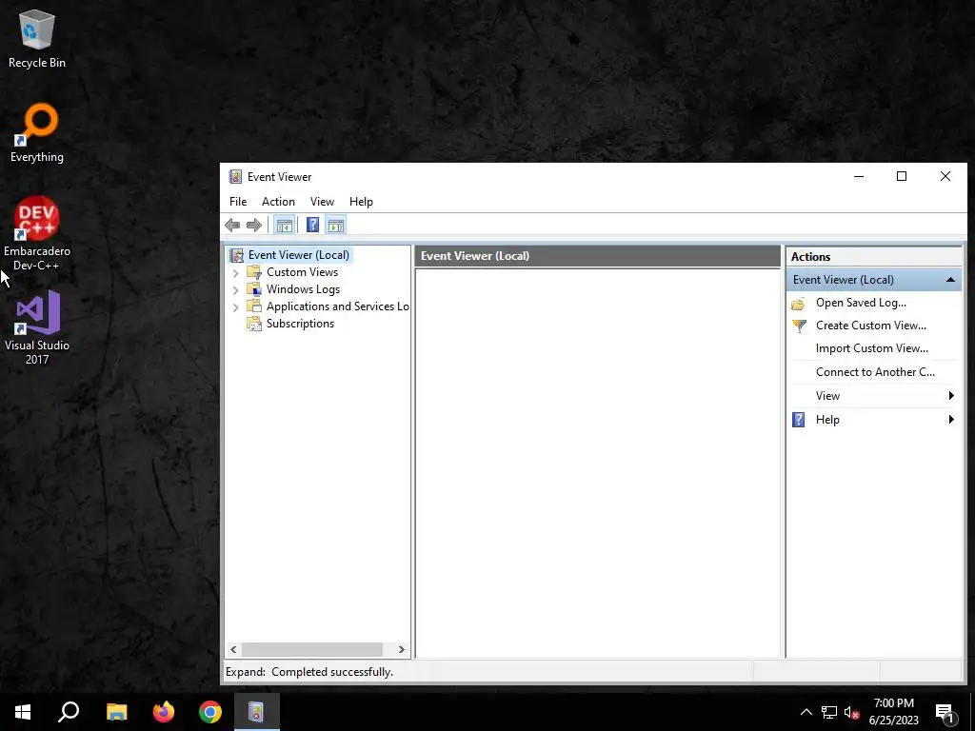This screenshot has width=975, height=731.
Task: Select Subscriptions node in tree
Action: [x=300, y=324]
